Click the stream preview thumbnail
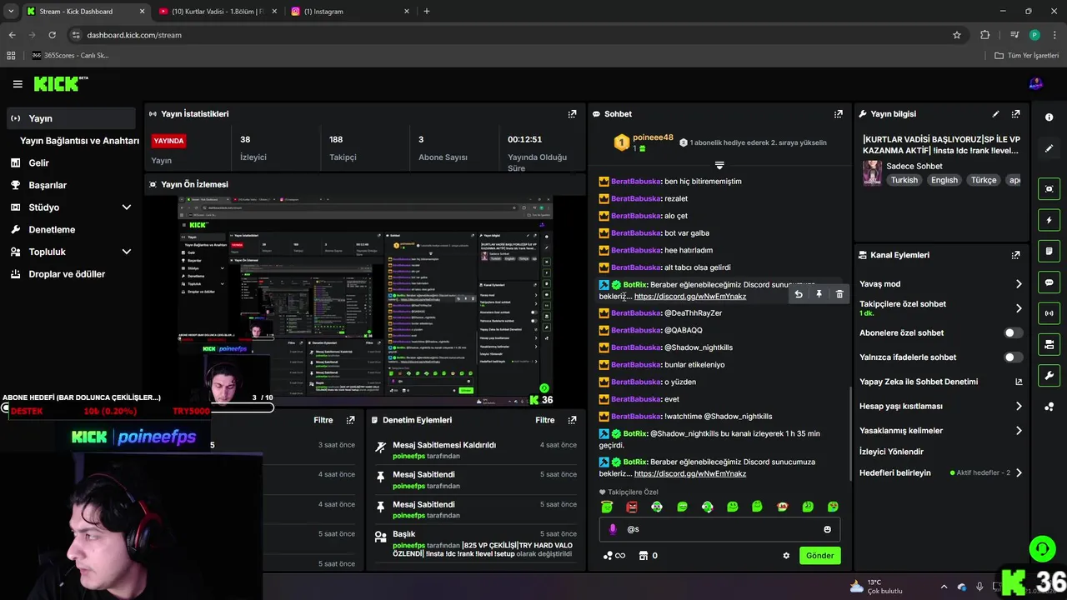Viewport: 1067px width, 600px height. pyautogui.click(x=365, y=300)
